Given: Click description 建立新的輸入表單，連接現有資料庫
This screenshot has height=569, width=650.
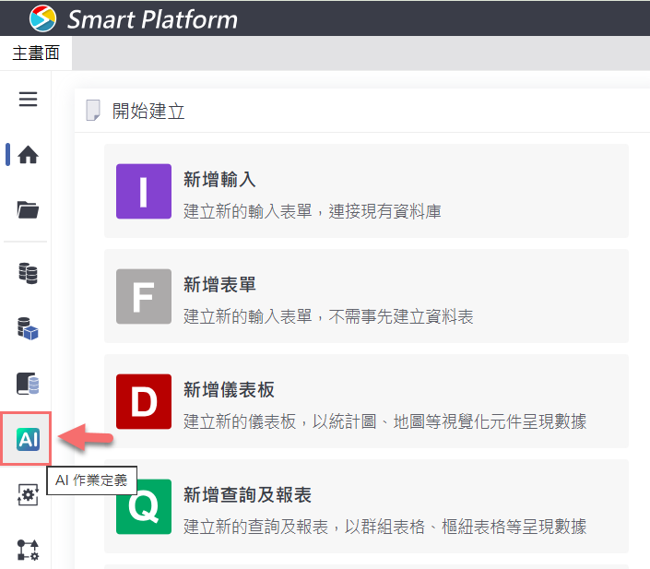Looking at the screenshot, I should (x=313, y=211).
